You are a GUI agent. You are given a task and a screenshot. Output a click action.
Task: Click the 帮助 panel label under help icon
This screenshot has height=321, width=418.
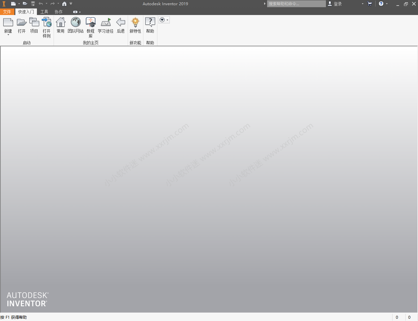150,43
